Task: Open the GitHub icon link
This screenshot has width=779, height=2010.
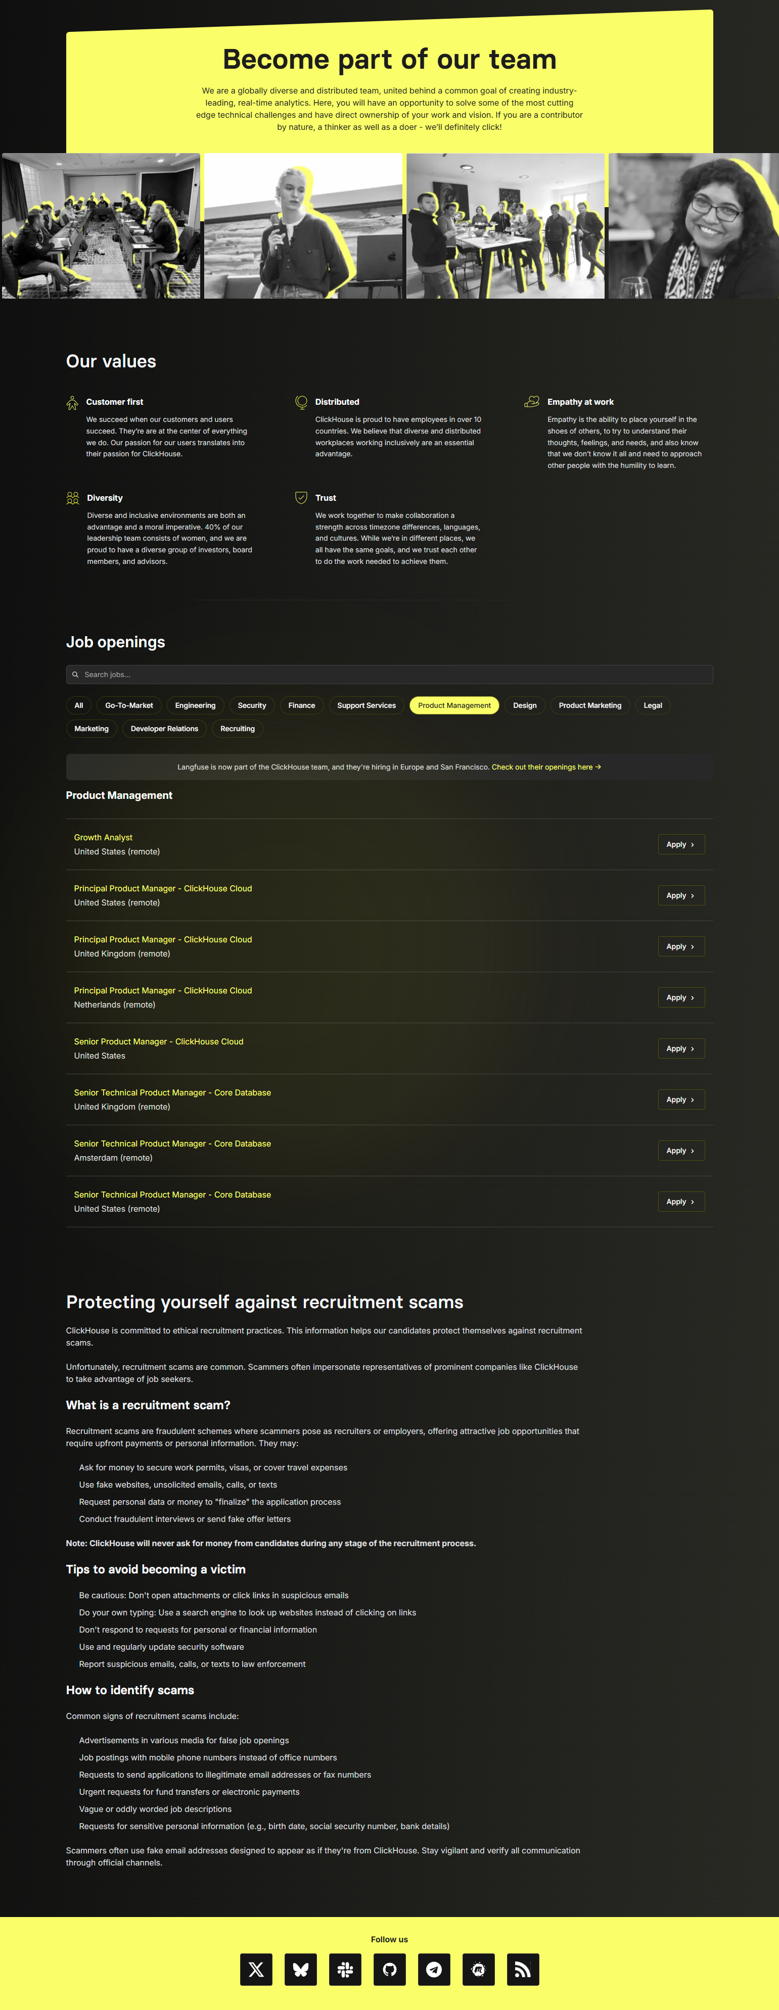Action: point(389,1969)
